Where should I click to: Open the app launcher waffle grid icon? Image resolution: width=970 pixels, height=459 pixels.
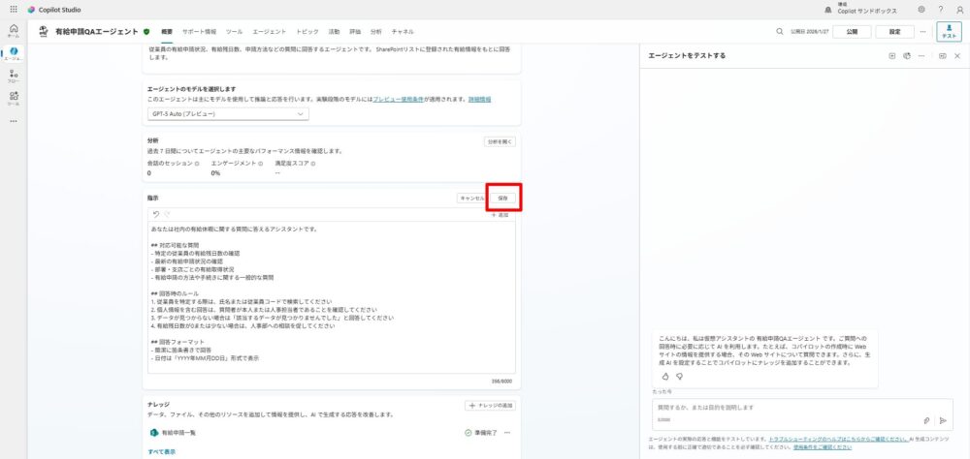click(x=13, y=9)
